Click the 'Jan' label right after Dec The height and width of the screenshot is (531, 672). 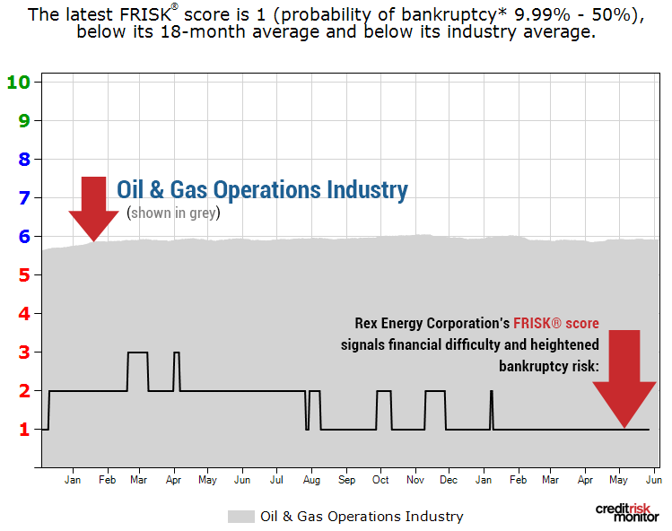click(484, 480)
